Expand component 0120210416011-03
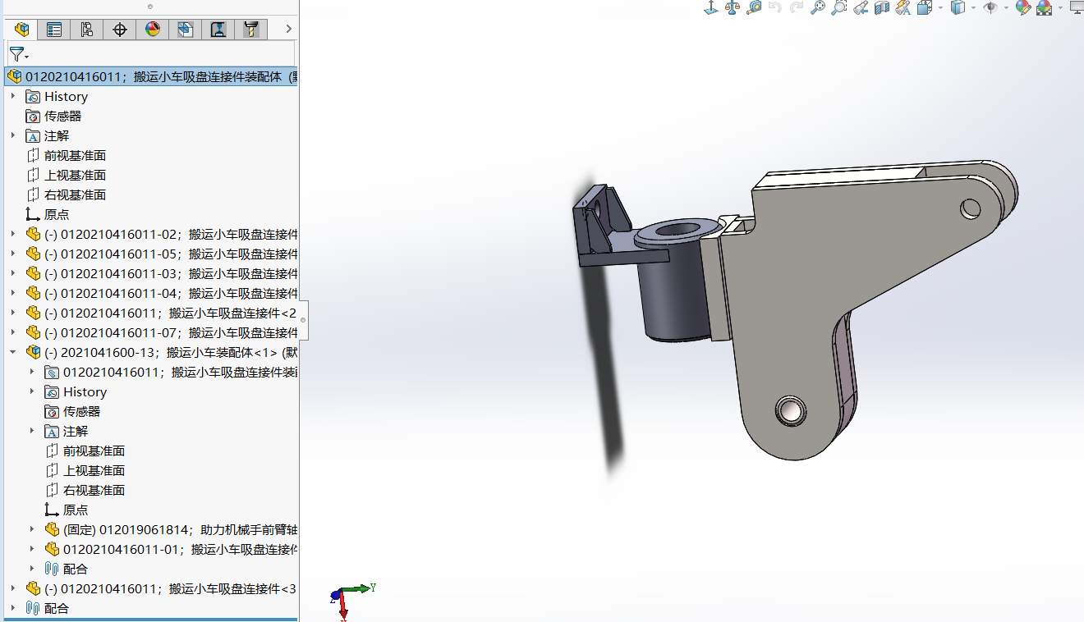The image size is (1084, 622). coord(13,273)
